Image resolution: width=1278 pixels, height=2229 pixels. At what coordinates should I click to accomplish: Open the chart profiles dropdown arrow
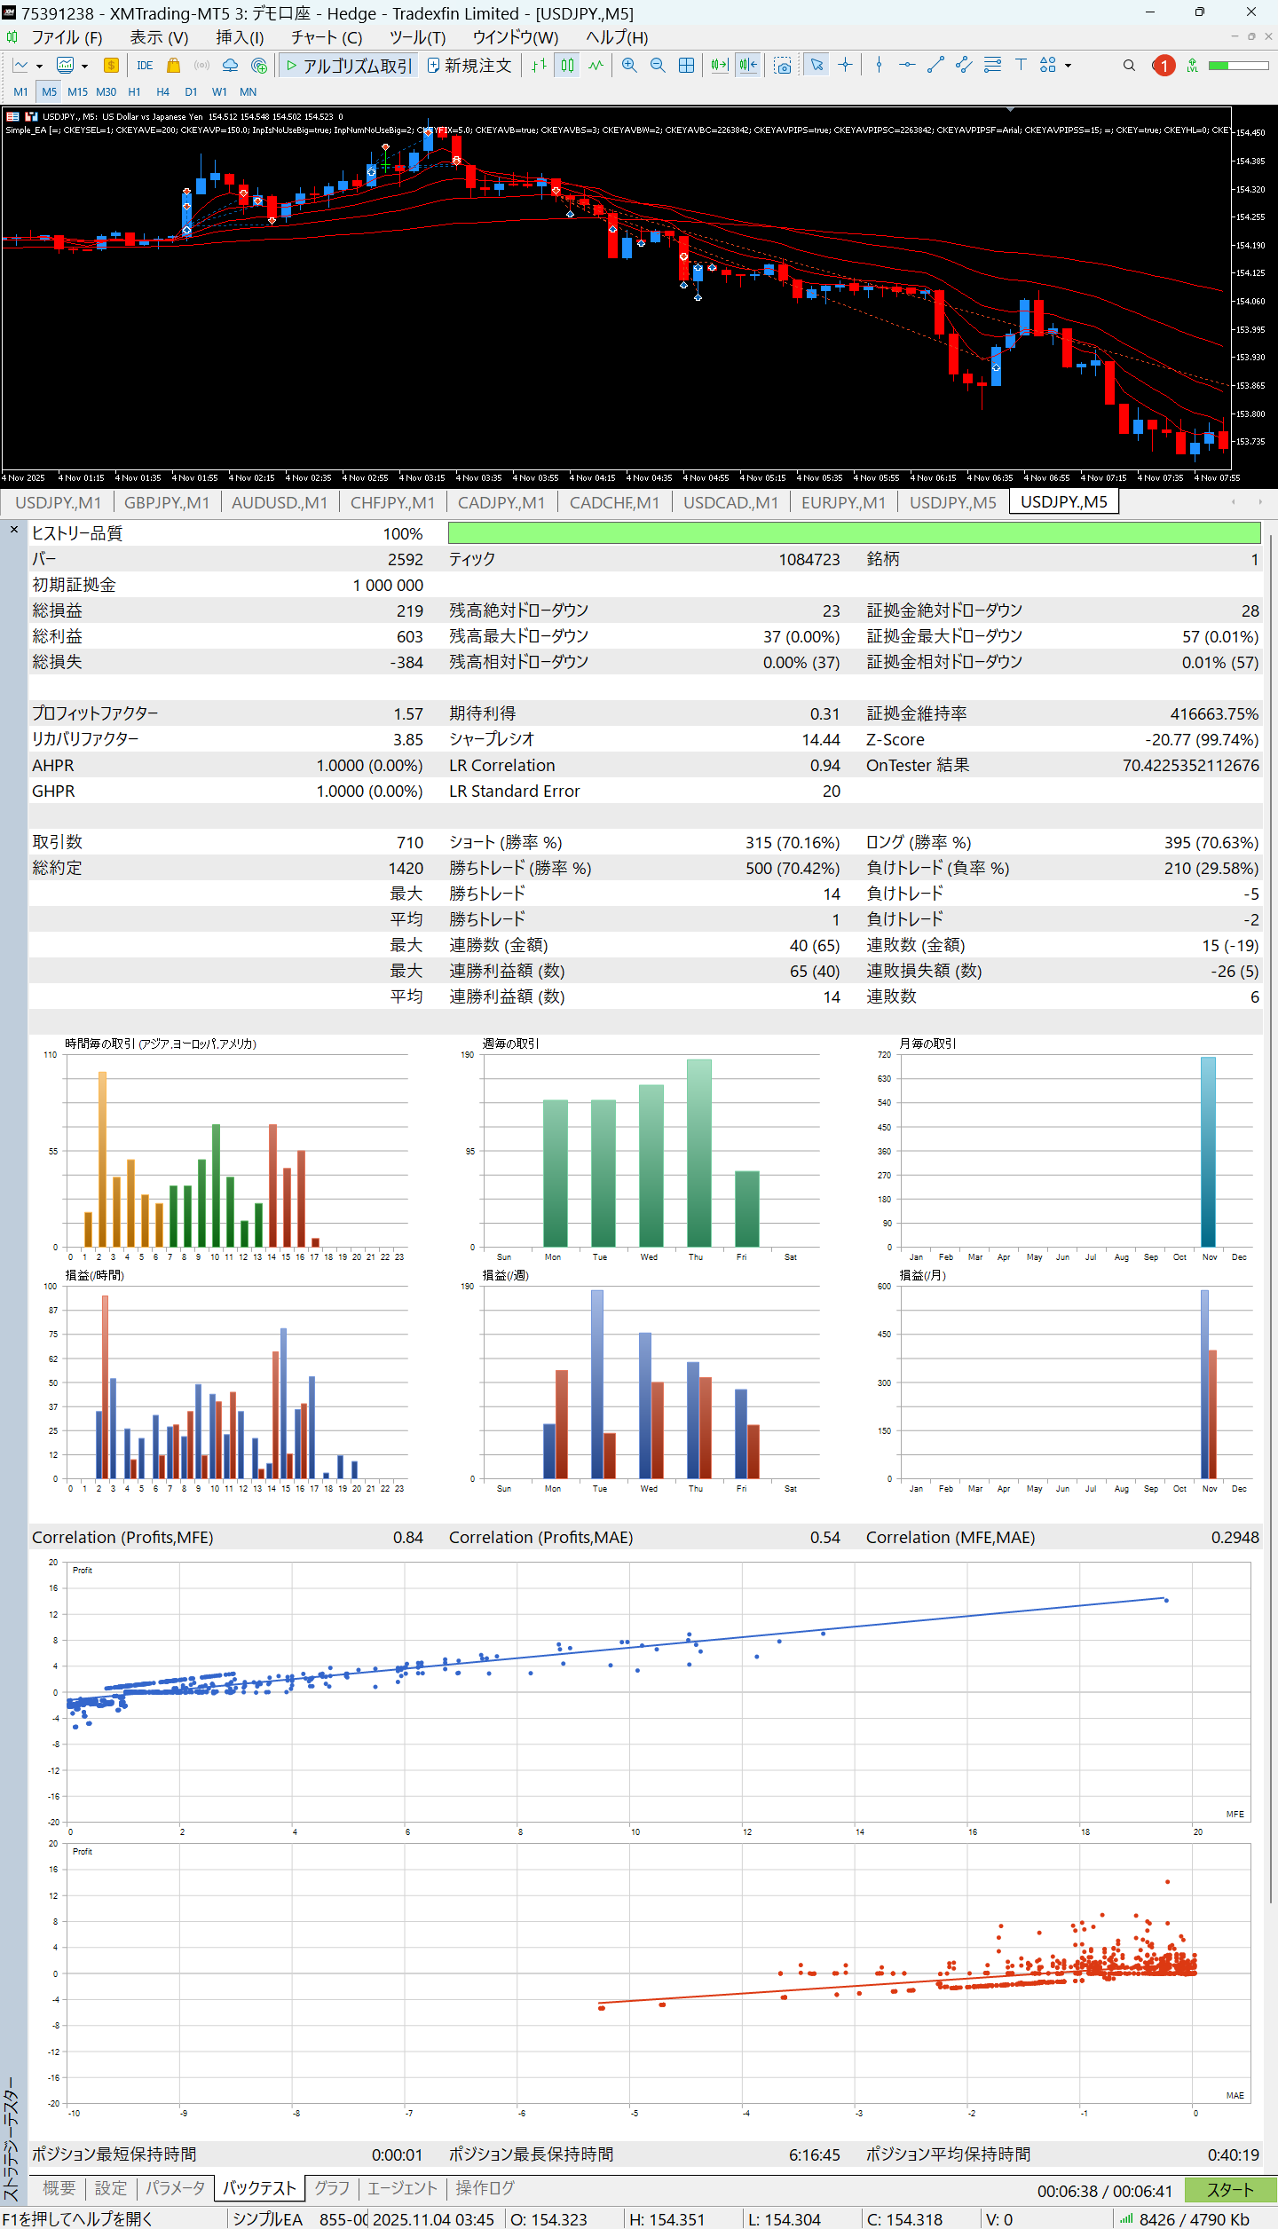[x=85, y=67]
